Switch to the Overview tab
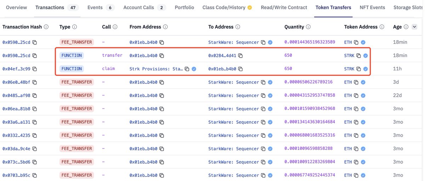 [x=16, y=7]
